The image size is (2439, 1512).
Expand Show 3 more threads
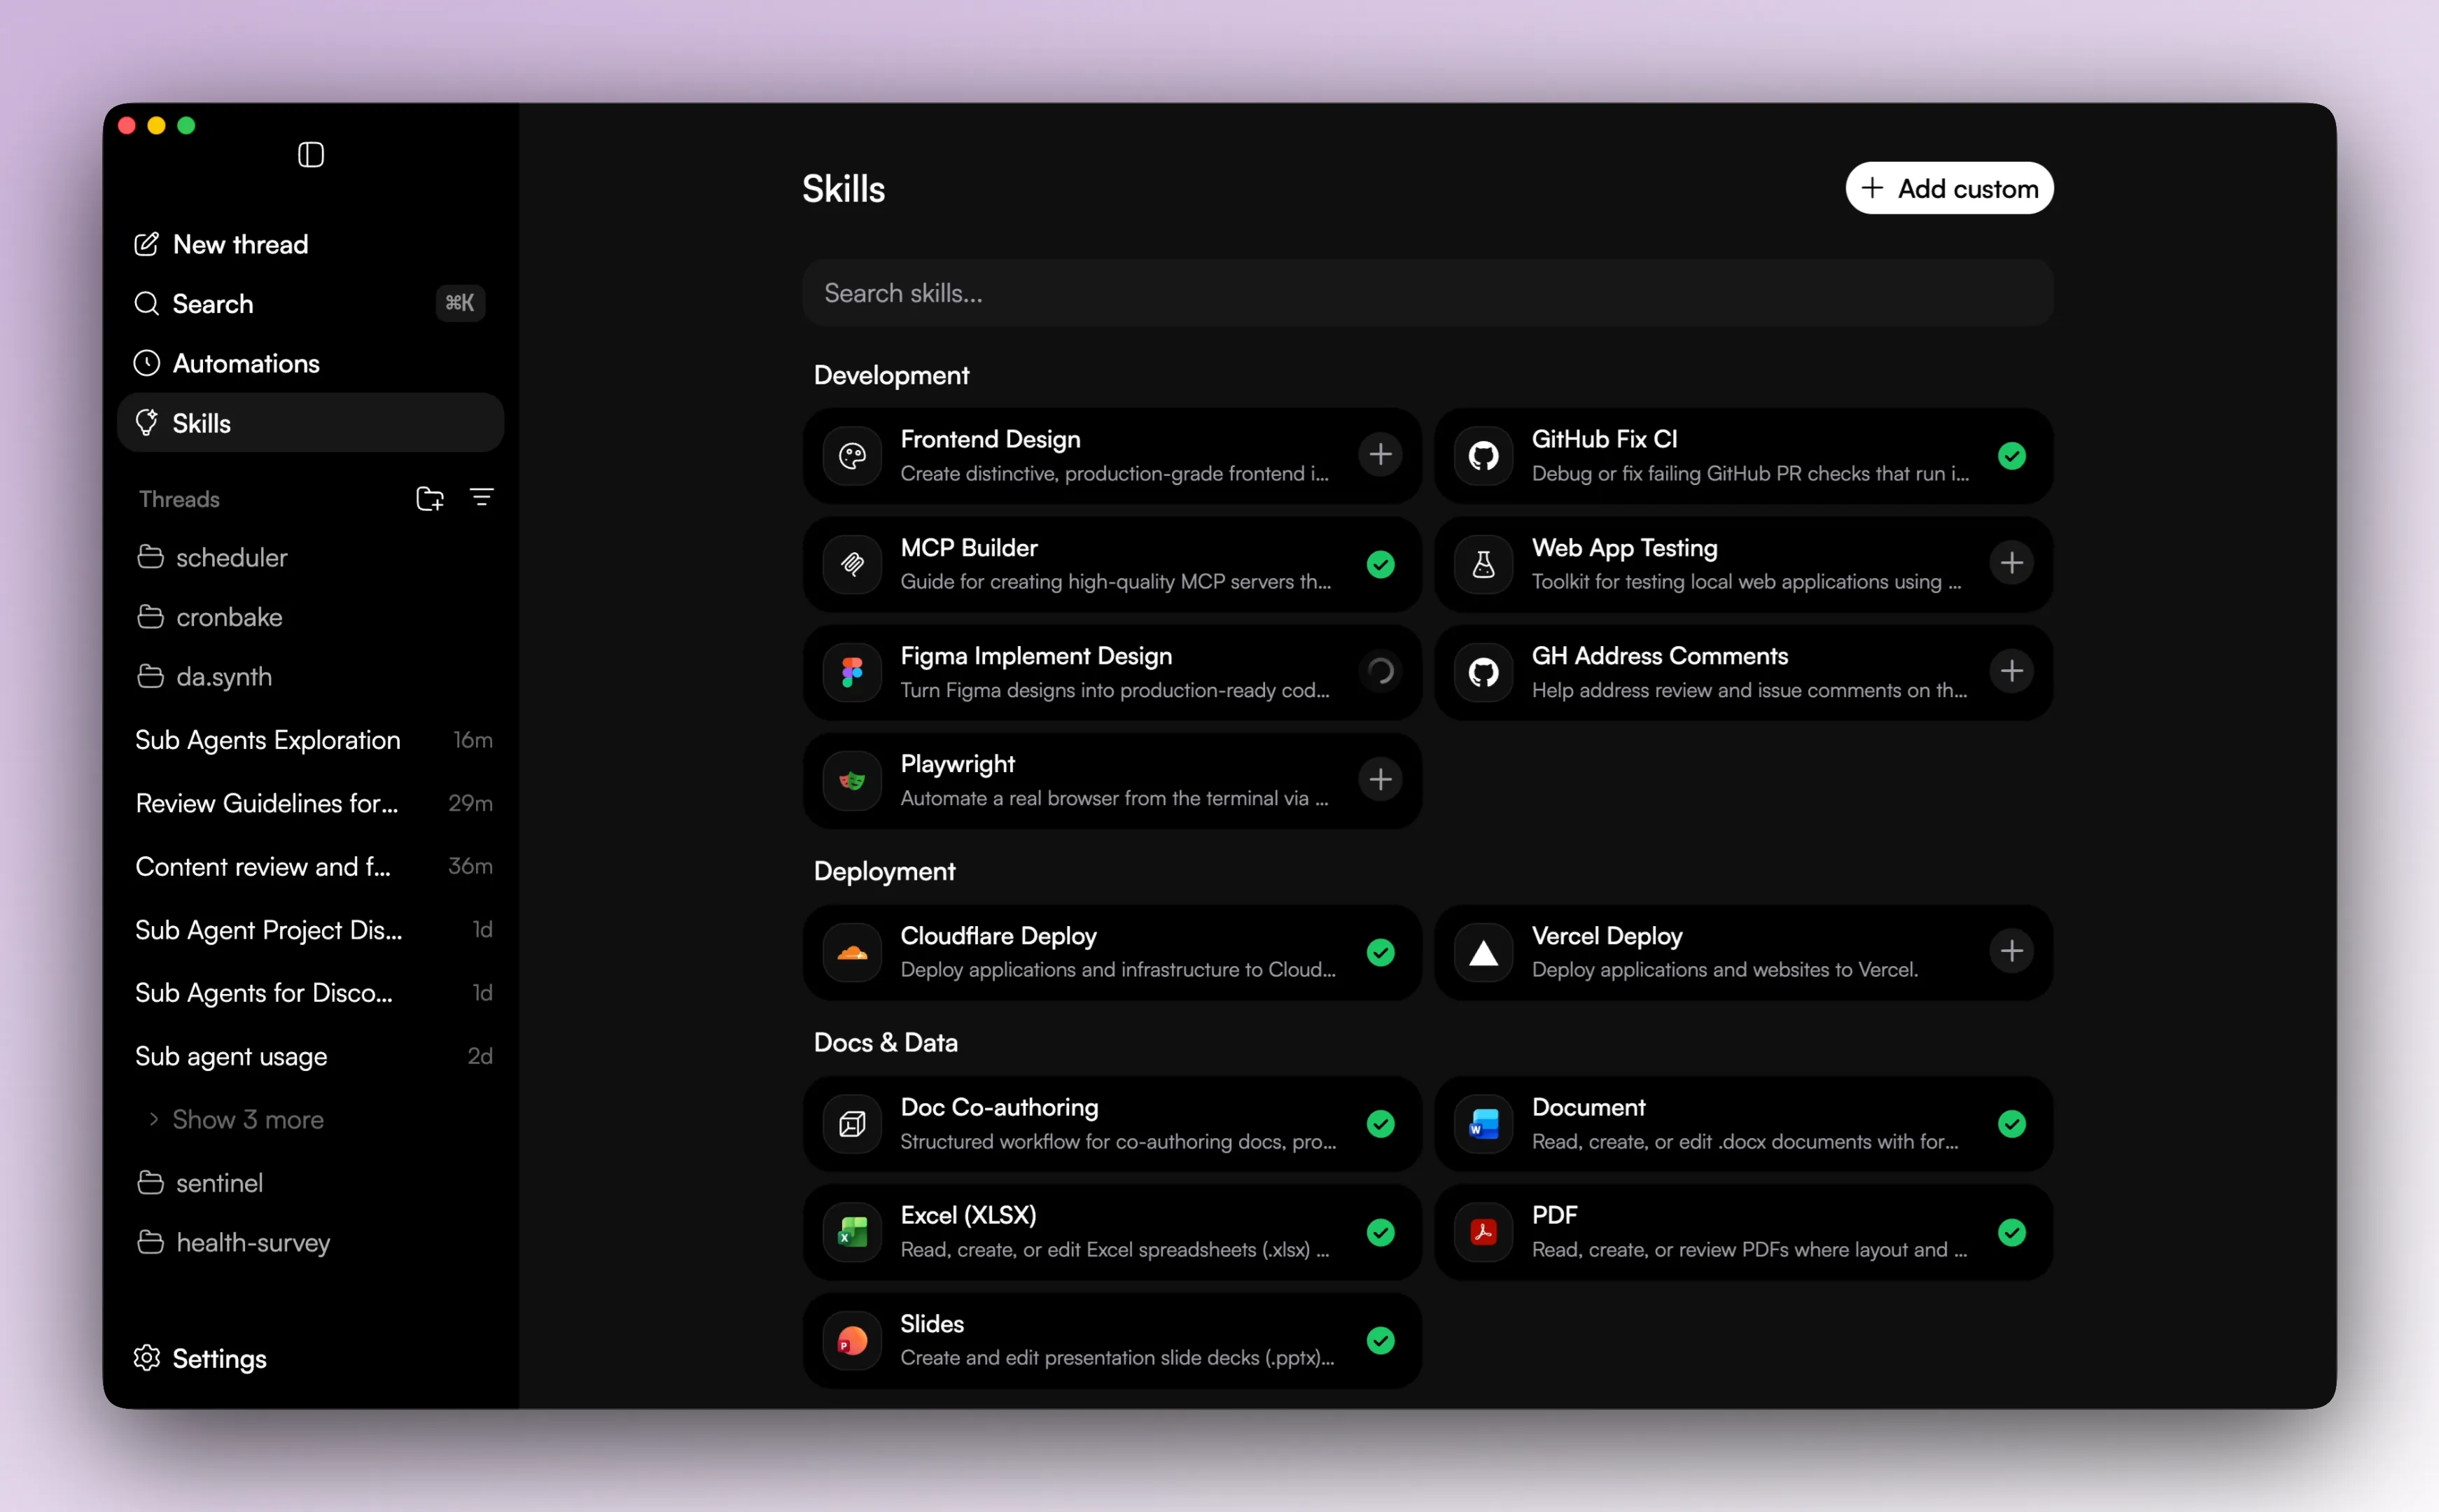(247, 1119)
